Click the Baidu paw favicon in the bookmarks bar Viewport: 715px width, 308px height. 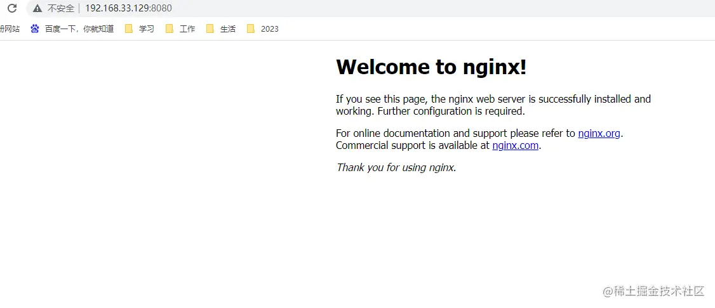(x=35, y=29)
